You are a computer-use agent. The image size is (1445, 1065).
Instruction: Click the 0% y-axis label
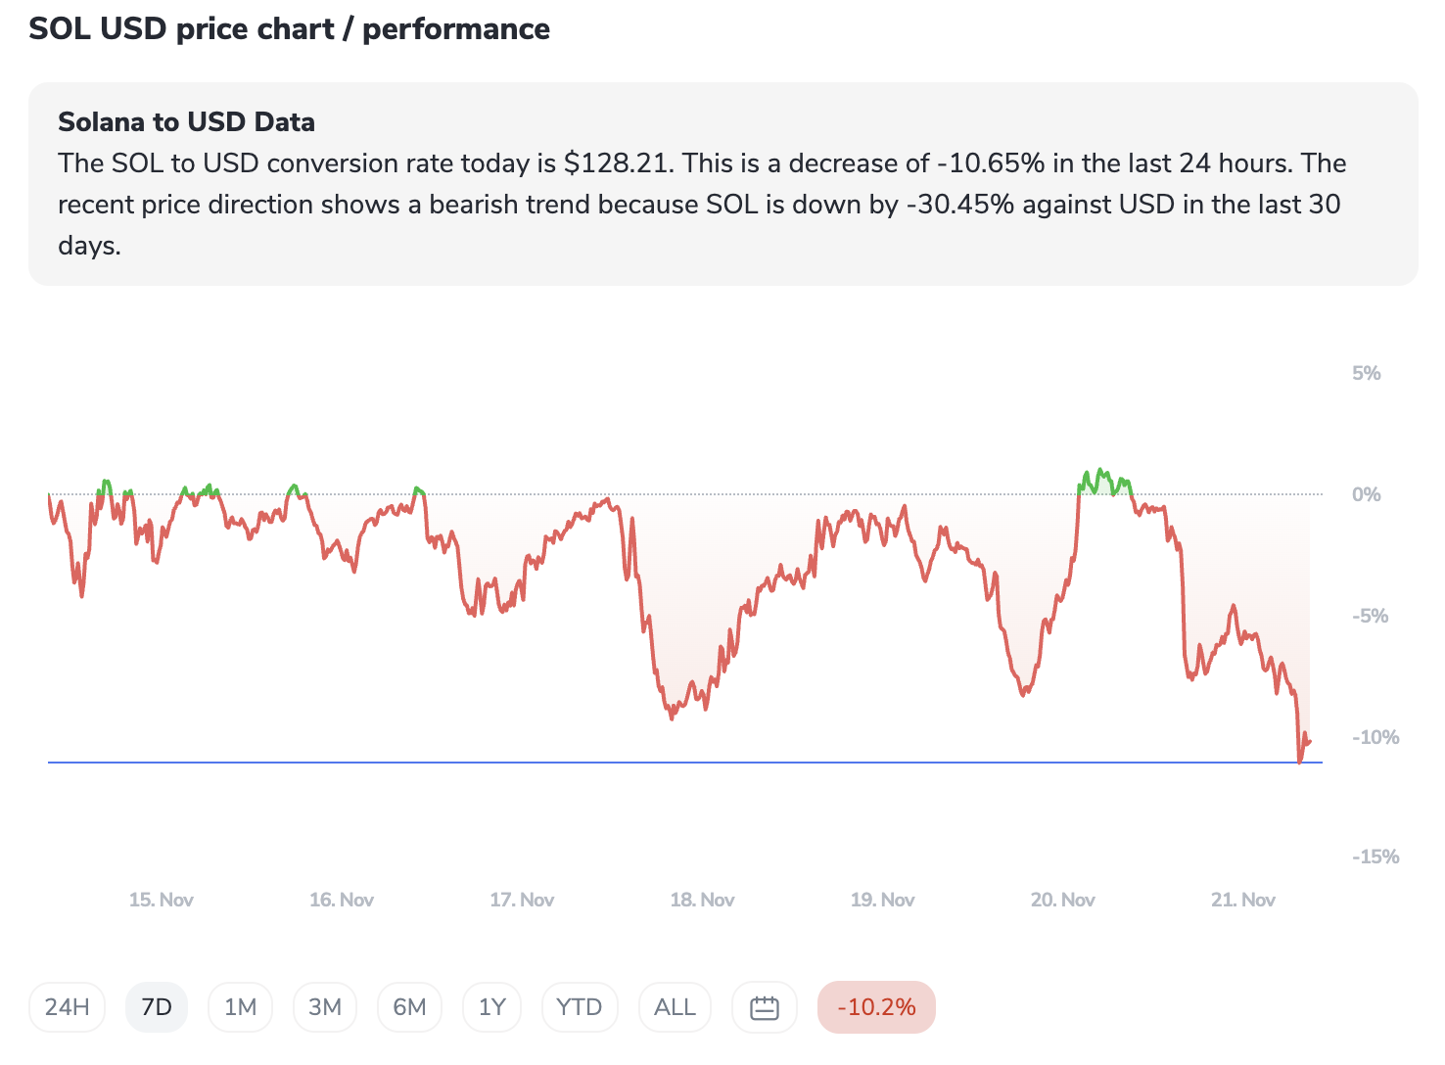pyautogui.click(x=1366, y=494)
